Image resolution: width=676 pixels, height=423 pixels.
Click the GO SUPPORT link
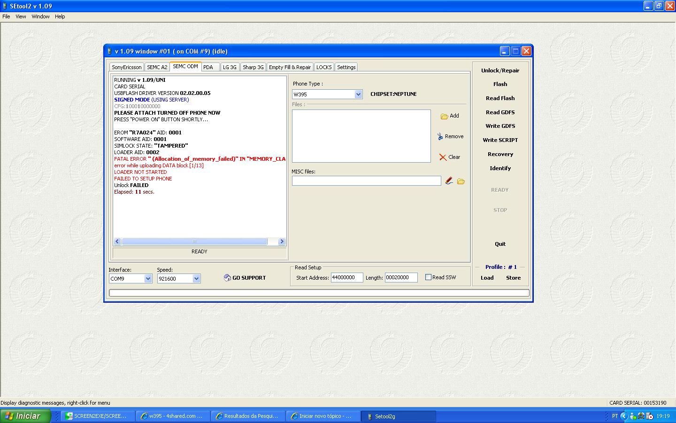[249, 278]
